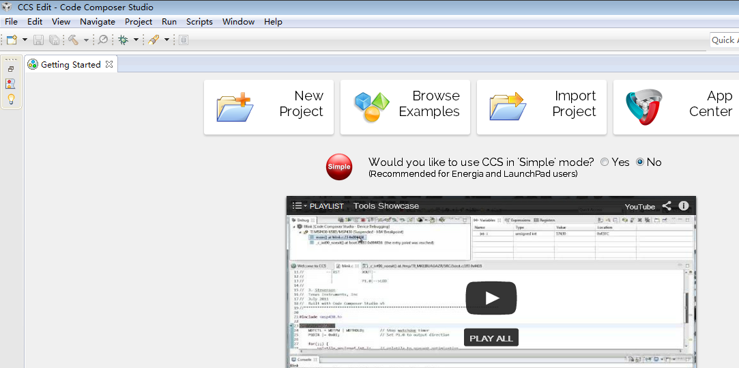Expand the flashlight tool dropdown arrow
The height and width of the screenshot is (368, 739).
(167, 40)
